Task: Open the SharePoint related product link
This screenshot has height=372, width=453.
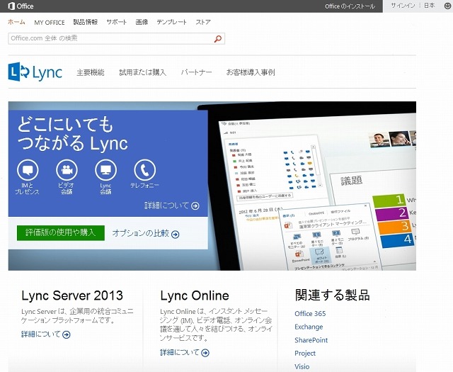Action: (x=311, y=340)
